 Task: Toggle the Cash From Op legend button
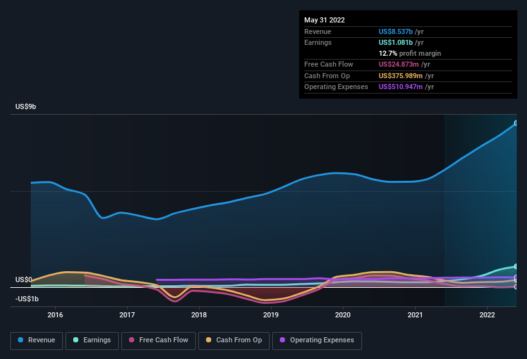(x=234, y=340)
